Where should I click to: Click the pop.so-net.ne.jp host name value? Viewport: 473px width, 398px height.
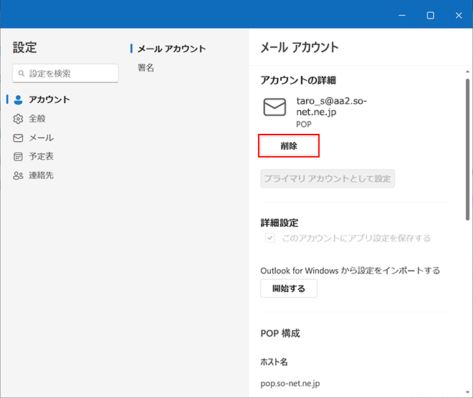(290, 384)
